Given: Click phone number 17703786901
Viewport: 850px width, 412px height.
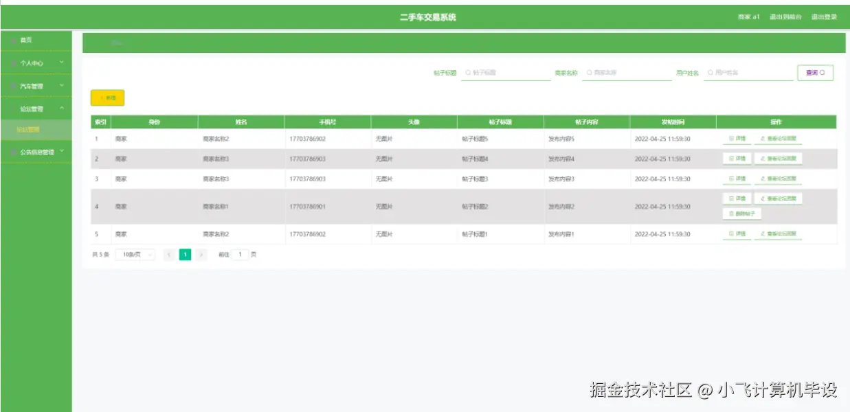Looking at the screenshot, I should (308, 207).
